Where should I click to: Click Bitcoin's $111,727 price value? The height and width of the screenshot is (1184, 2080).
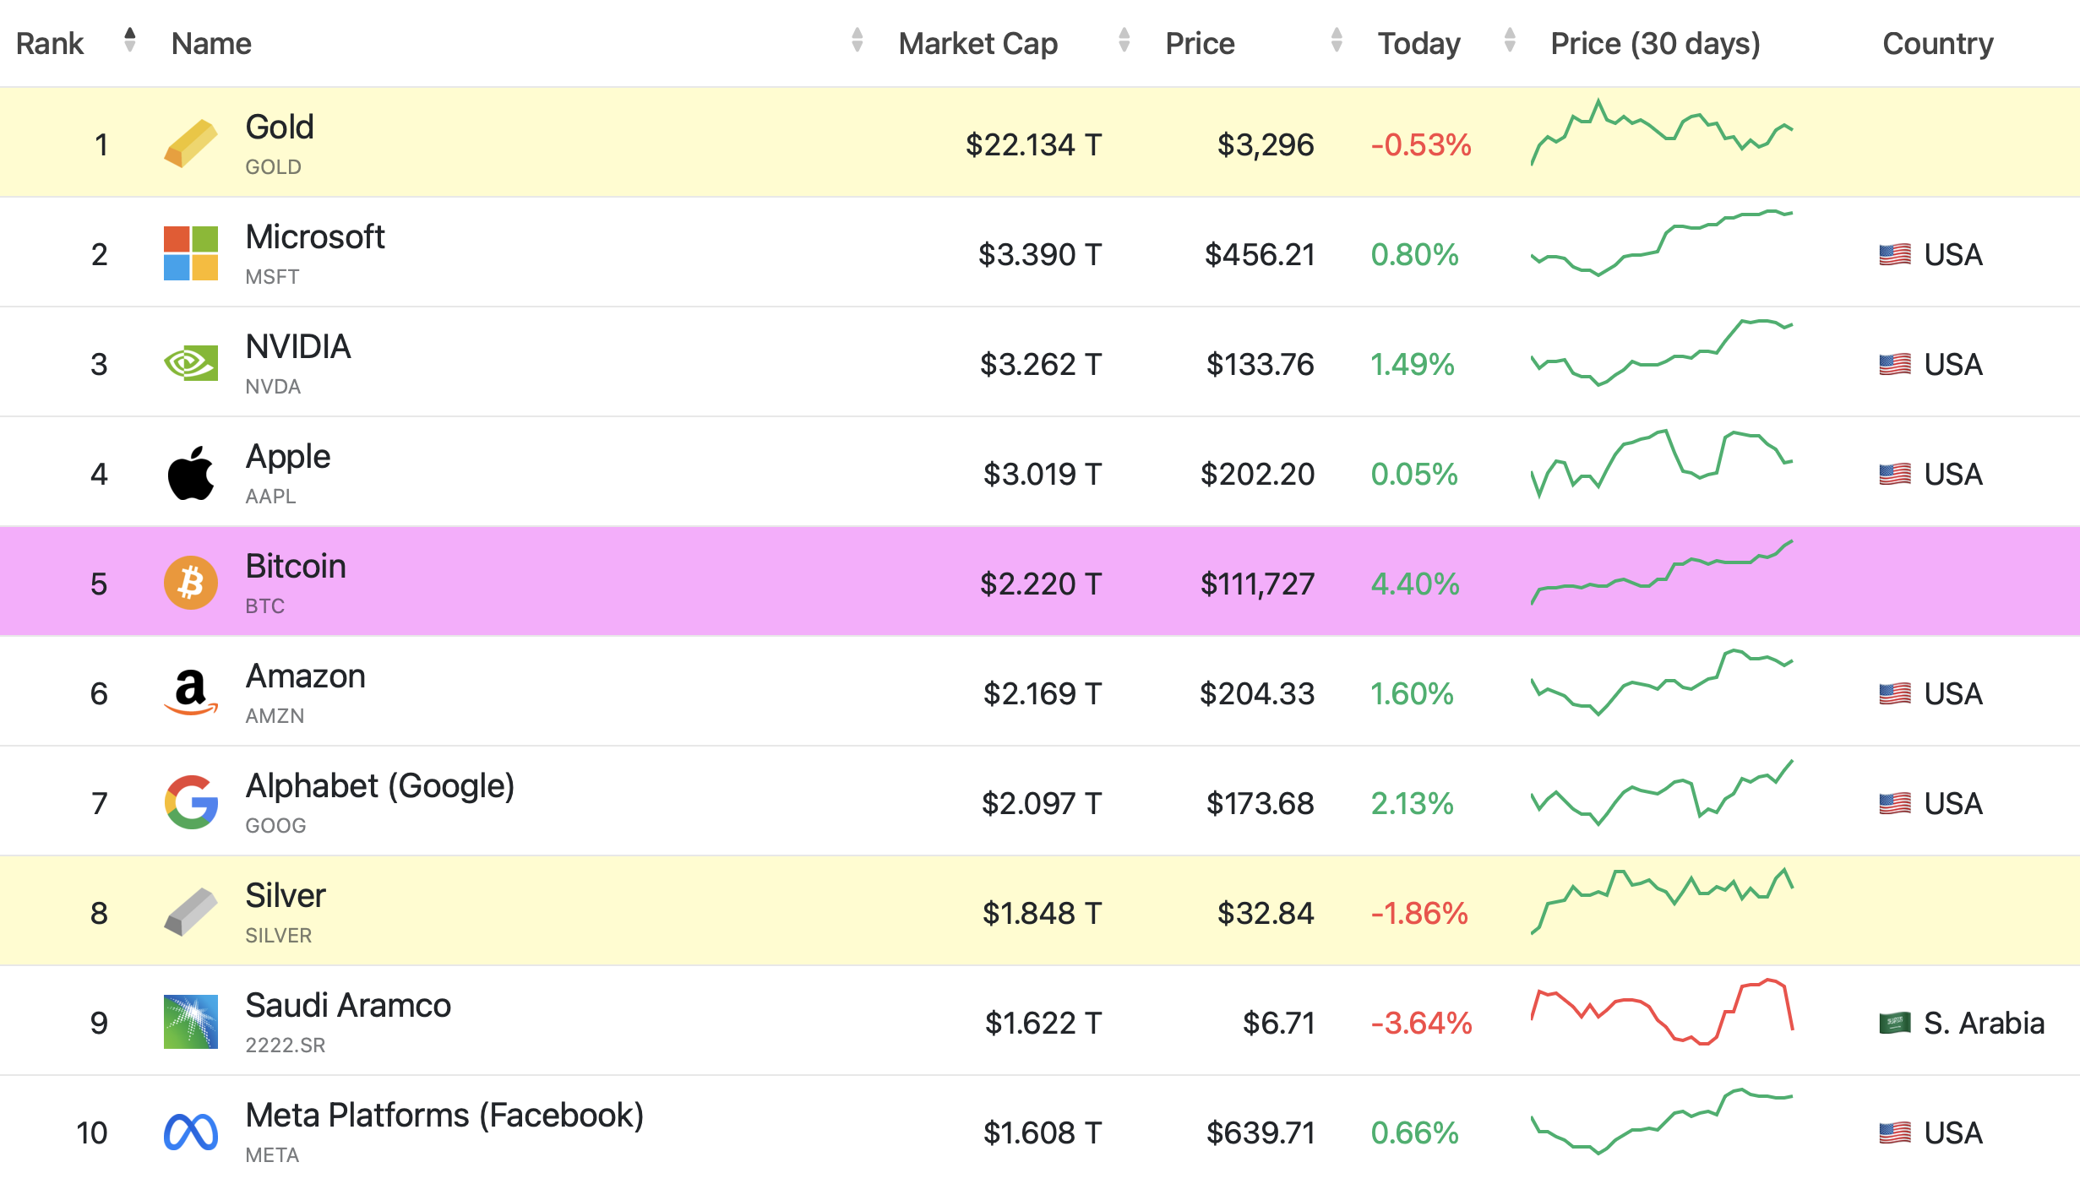(1257, 584)
